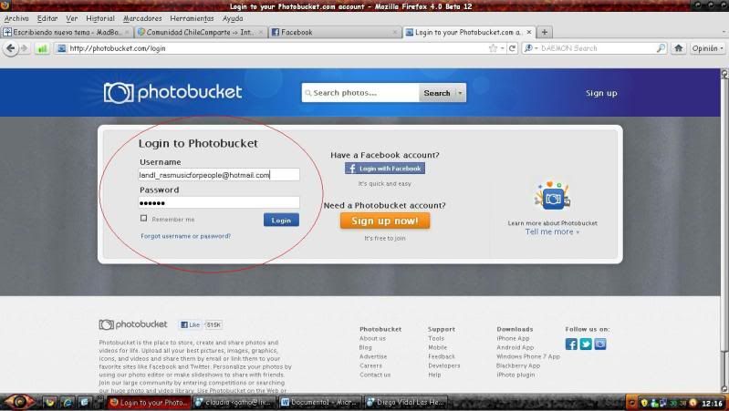729x411 pixels.
Task: Open the Android App download link
Action: point(516,347)
